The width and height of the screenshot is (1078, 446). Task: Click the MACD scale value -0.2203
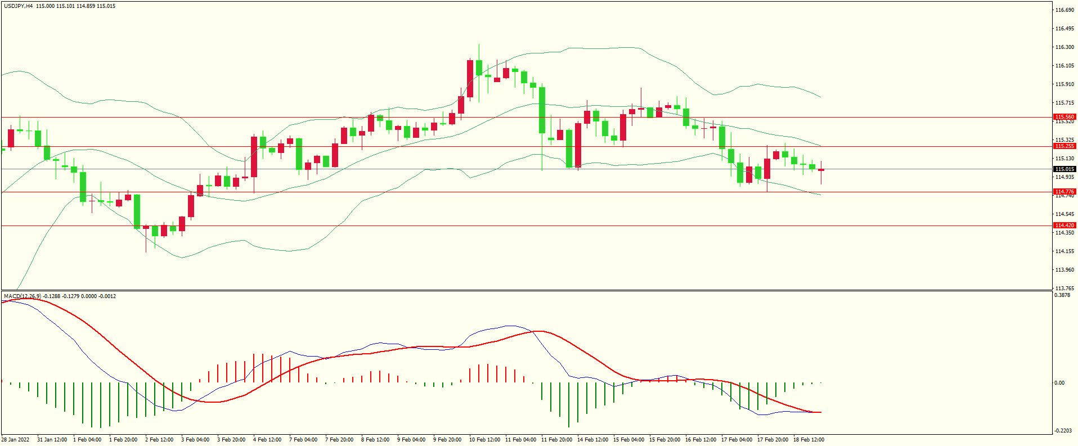(x=1063, y=431)
